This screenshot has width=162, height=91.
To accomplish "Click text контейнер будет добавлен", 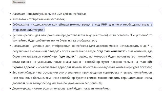I will 31,40.
